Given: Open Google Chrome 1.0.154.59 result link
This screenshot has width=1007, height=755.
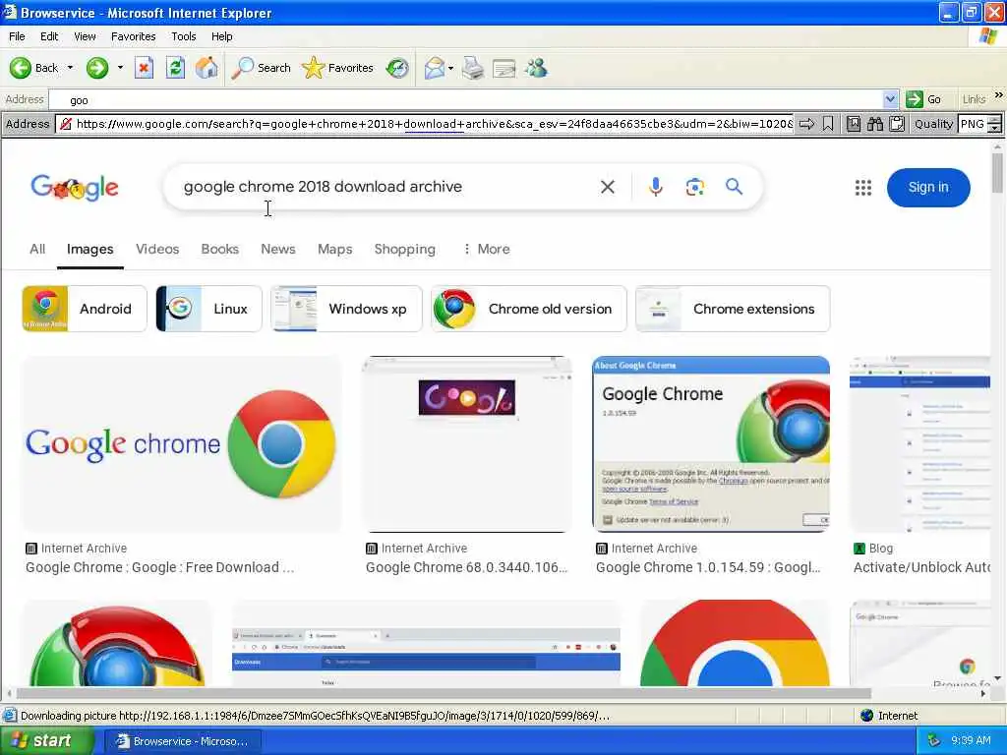Looking at the screenshot, I should [708, 567].
